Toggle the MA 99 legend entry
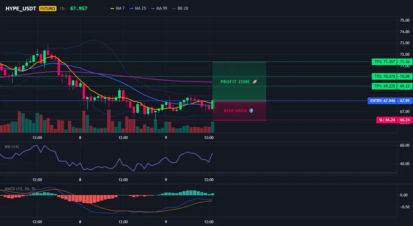413x226 pixels. [159, 8]
